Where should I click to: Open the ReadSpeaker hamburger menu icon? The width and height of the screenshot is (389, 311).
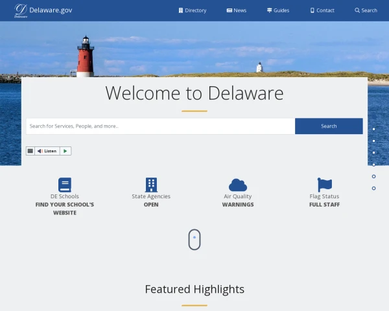pos(30,151)
